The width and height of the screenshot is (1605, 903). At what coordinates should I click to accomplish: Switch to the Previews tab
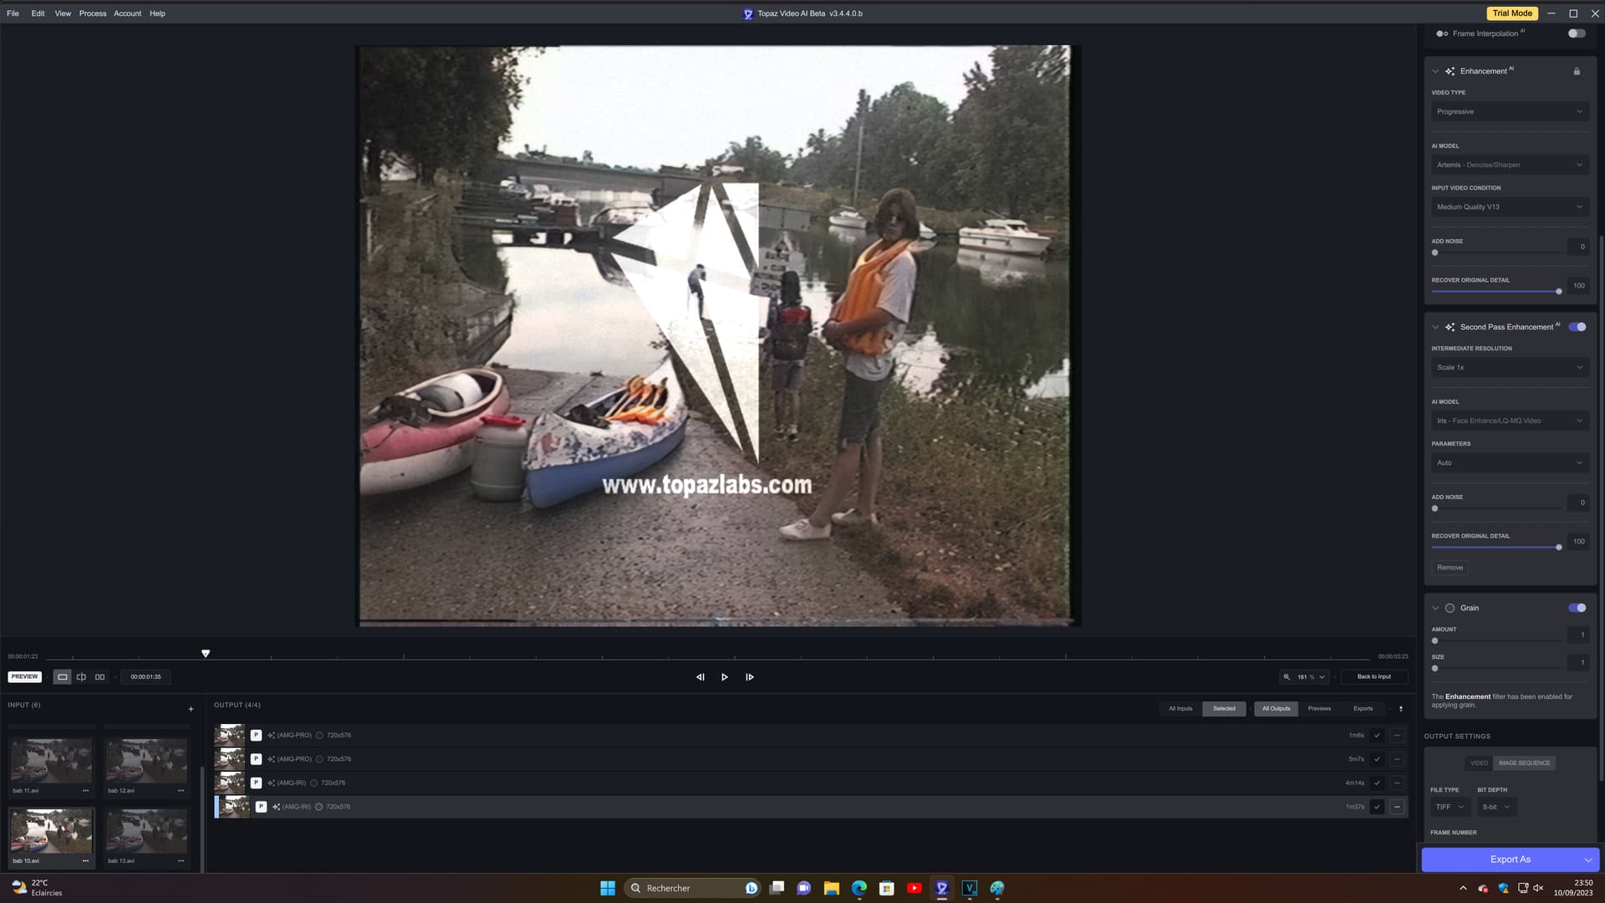[x=1319, y=709]
